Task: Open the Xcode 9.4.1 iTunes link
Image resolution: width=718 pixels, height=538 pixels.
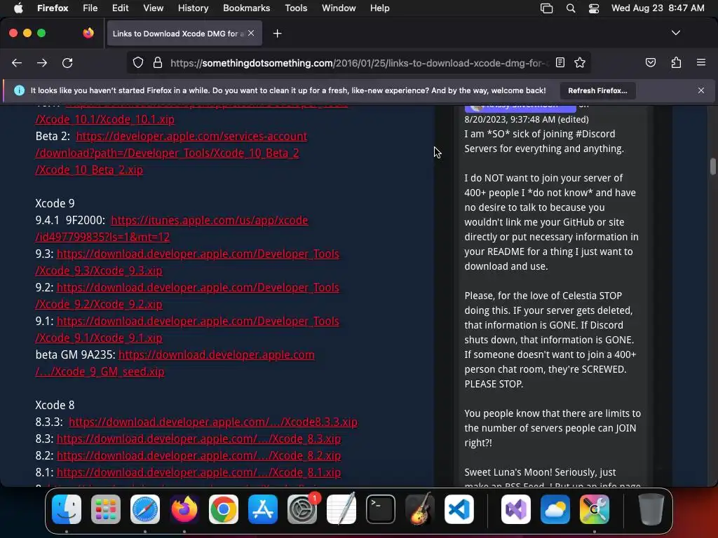Action: click(172, 228)
